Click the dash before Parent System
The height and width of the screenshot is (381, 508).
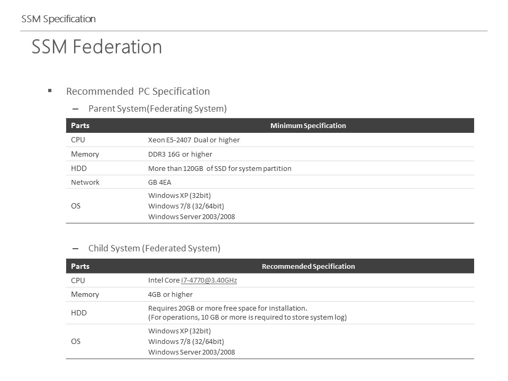[x=76, y=109]
